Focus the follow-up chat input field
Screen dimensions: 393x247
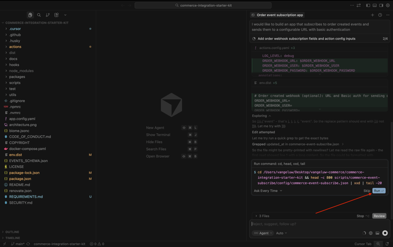(x=320, y=224)
